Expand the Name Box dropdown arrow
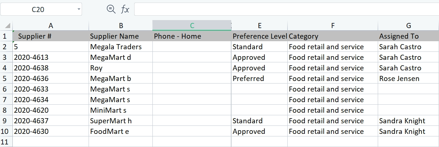 pyautogui.click(x=79, y=9)
